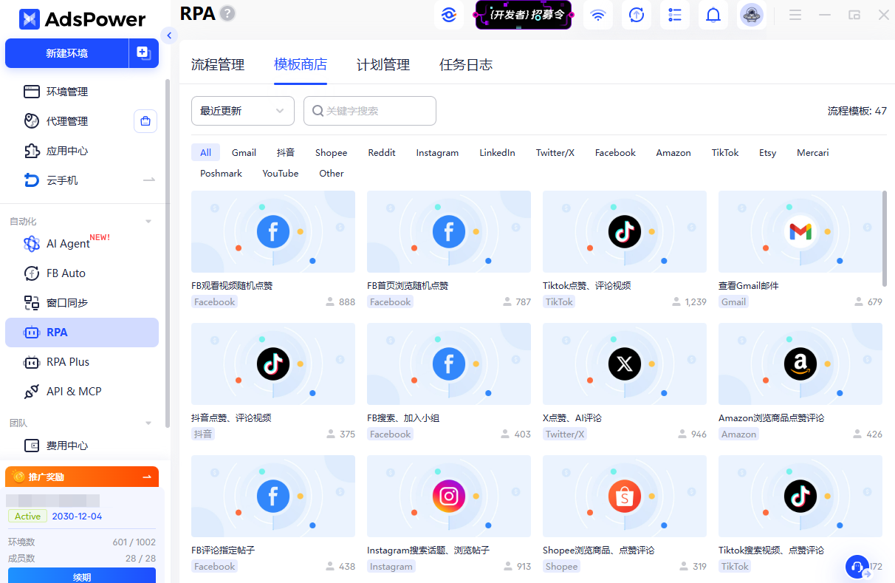Open the Instagram搜索话题、浏览帖子 template thumbnail
This screenshot has width=895, height=583.
point(449,496)
